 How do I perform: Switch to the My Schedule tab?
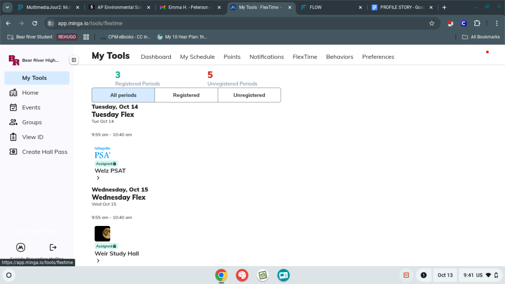tap(197, 57)
